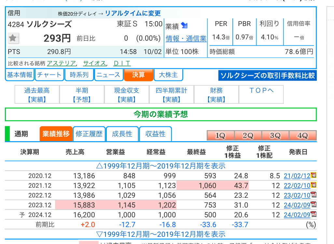Jump to 現金収支【実績】 section
Image resolution: width=334 pixels, height=244 pixels.
127,95
